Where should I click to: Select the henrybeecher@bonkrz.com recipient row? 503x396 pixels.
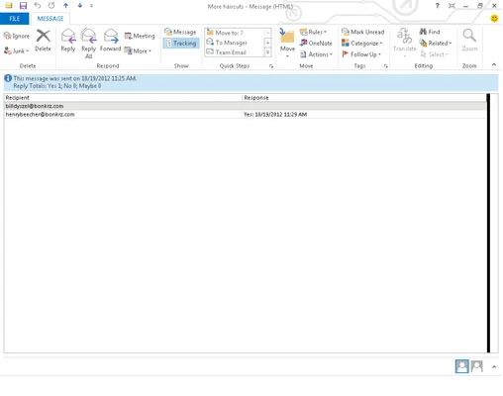tap(246, 114)
